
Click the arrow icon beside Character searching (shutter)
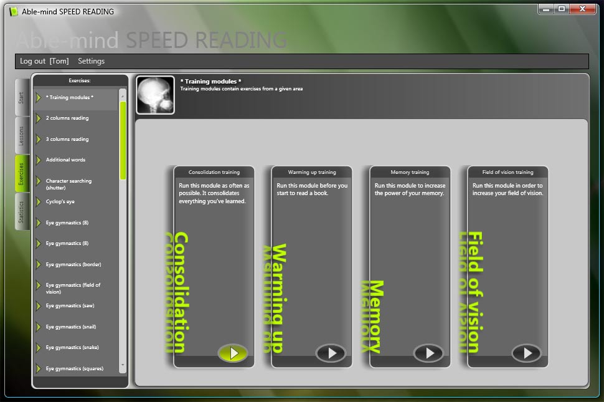[39, 181]
